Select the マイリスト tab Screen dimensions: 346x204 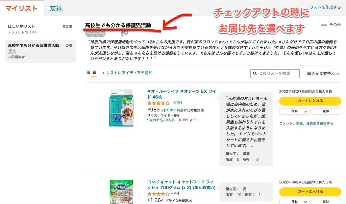[x=21, y=8]
